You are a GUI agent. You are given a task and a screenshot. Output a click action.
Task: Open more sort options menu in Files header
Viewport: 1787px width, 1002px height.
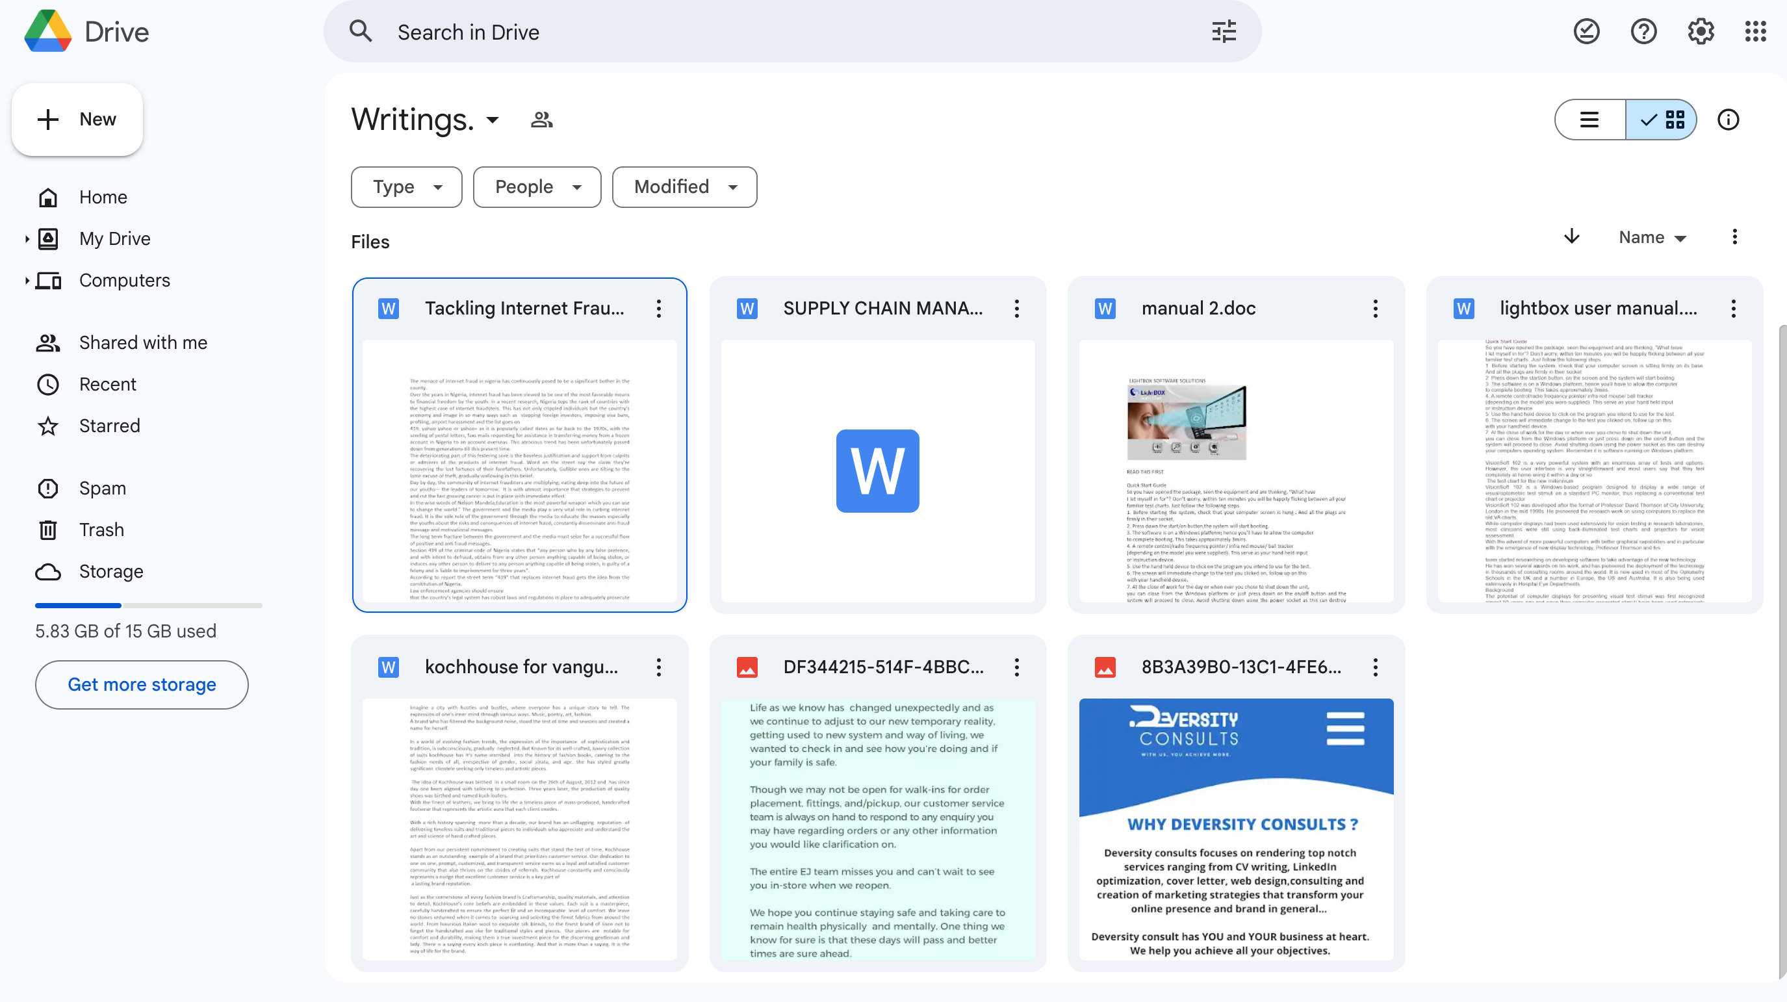[1734, 237]
